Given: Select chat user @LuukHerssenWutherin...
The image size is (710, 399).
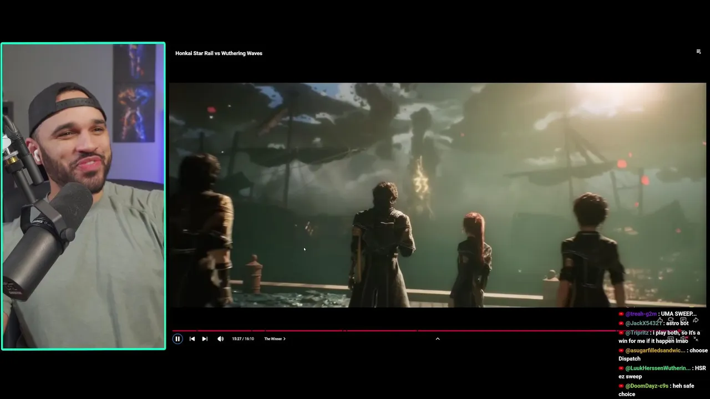Looking at the screenshot, I should click(658, 368).
